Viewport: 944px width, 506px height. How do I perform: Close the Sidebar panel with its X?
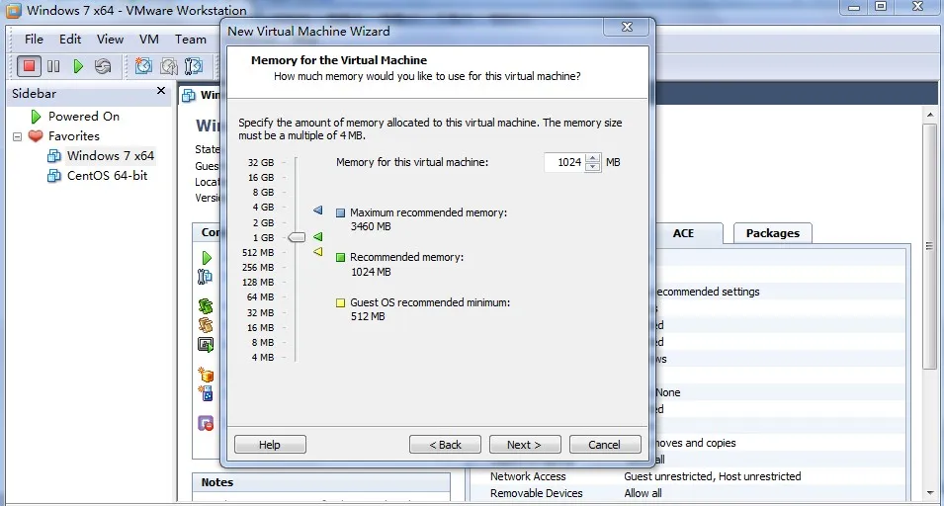click(161, 91)
